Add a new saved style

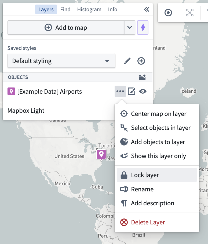point(141,61)
